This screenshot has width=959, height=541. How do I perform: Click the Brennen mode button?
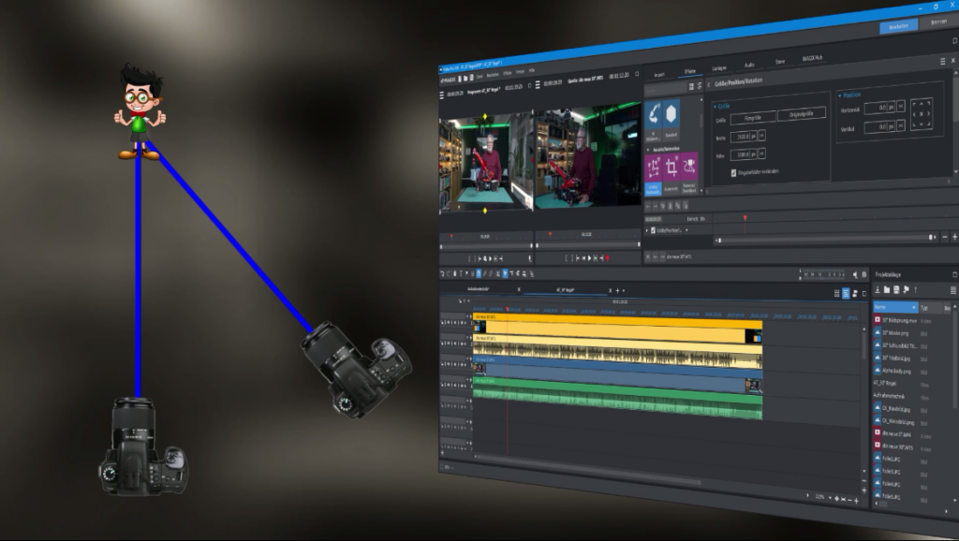938,22
